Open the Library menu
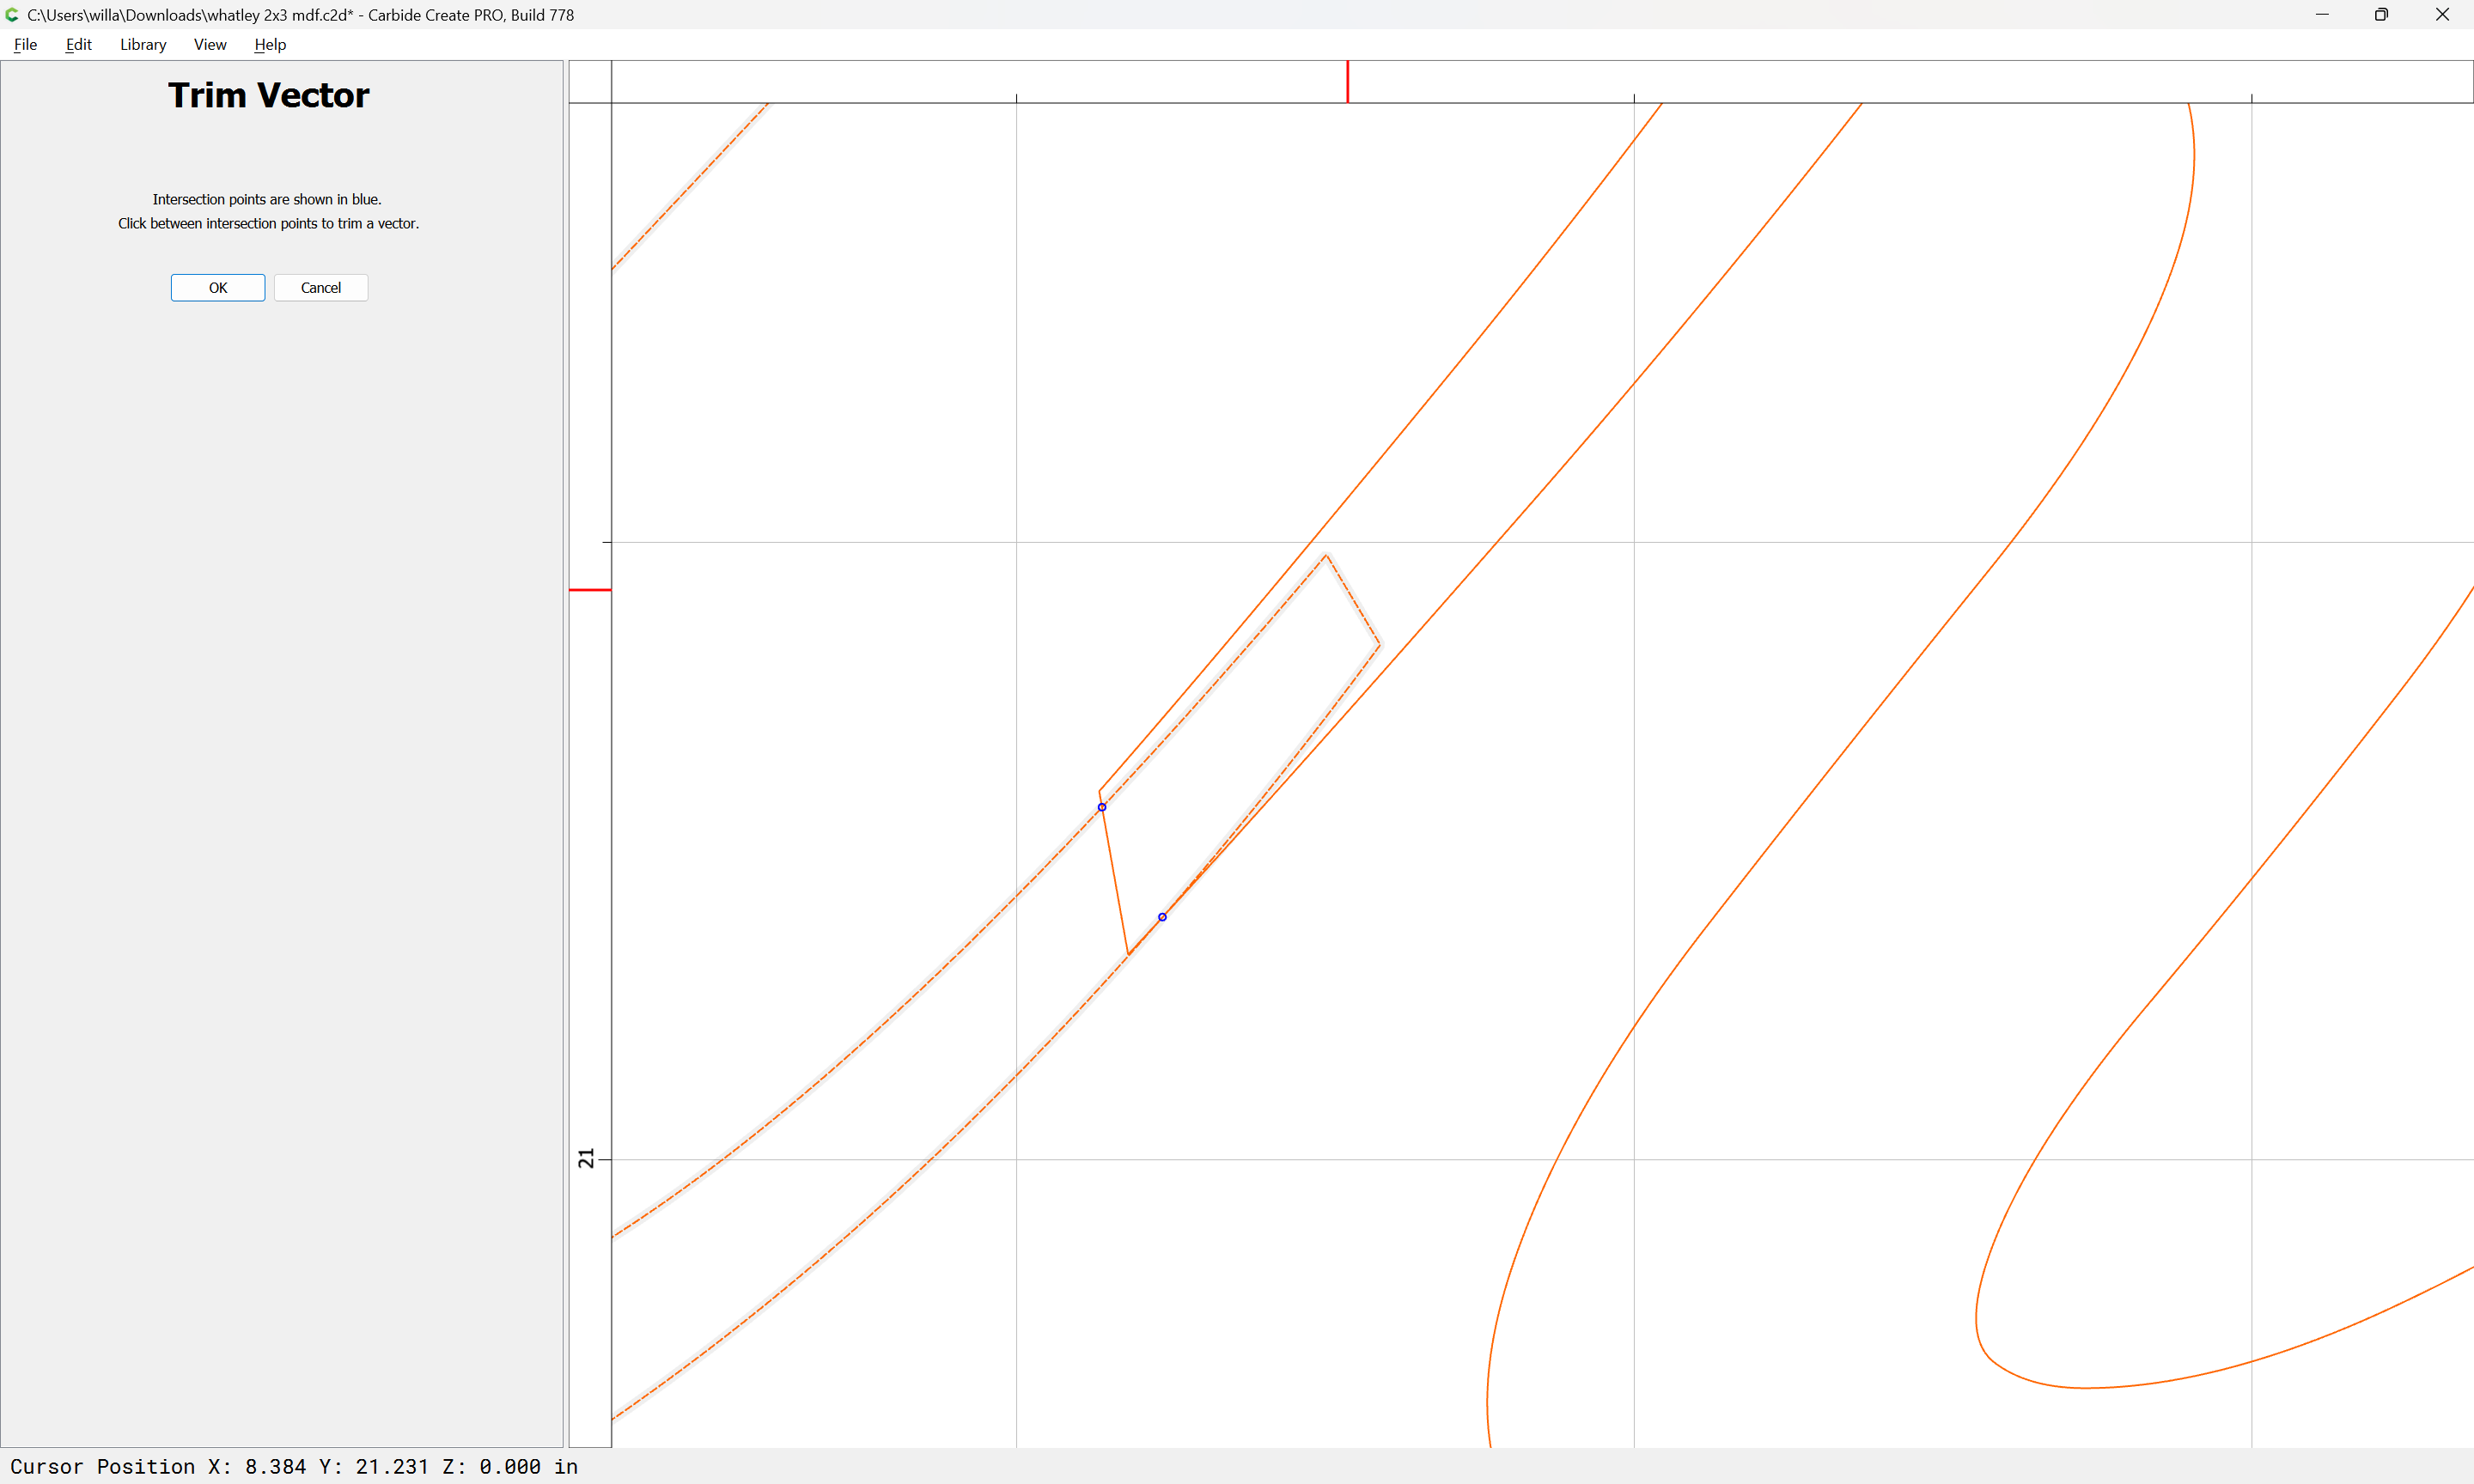Image resolution: width=2474 pixels, height=1484 pixels. pyautogui.click(x=143, y=44)
